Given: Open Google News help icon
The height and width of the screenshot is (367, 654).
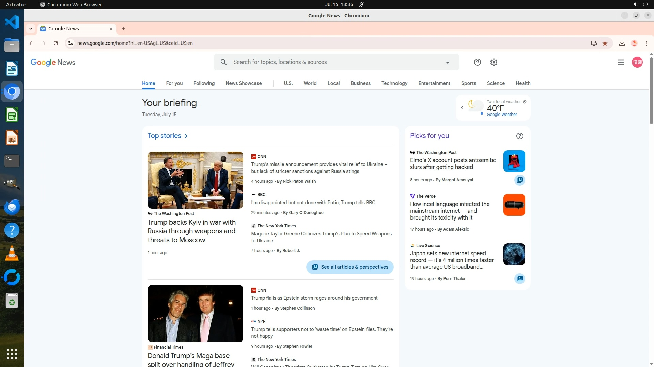Looking at the screenshot, I should [x=477, y=62].
